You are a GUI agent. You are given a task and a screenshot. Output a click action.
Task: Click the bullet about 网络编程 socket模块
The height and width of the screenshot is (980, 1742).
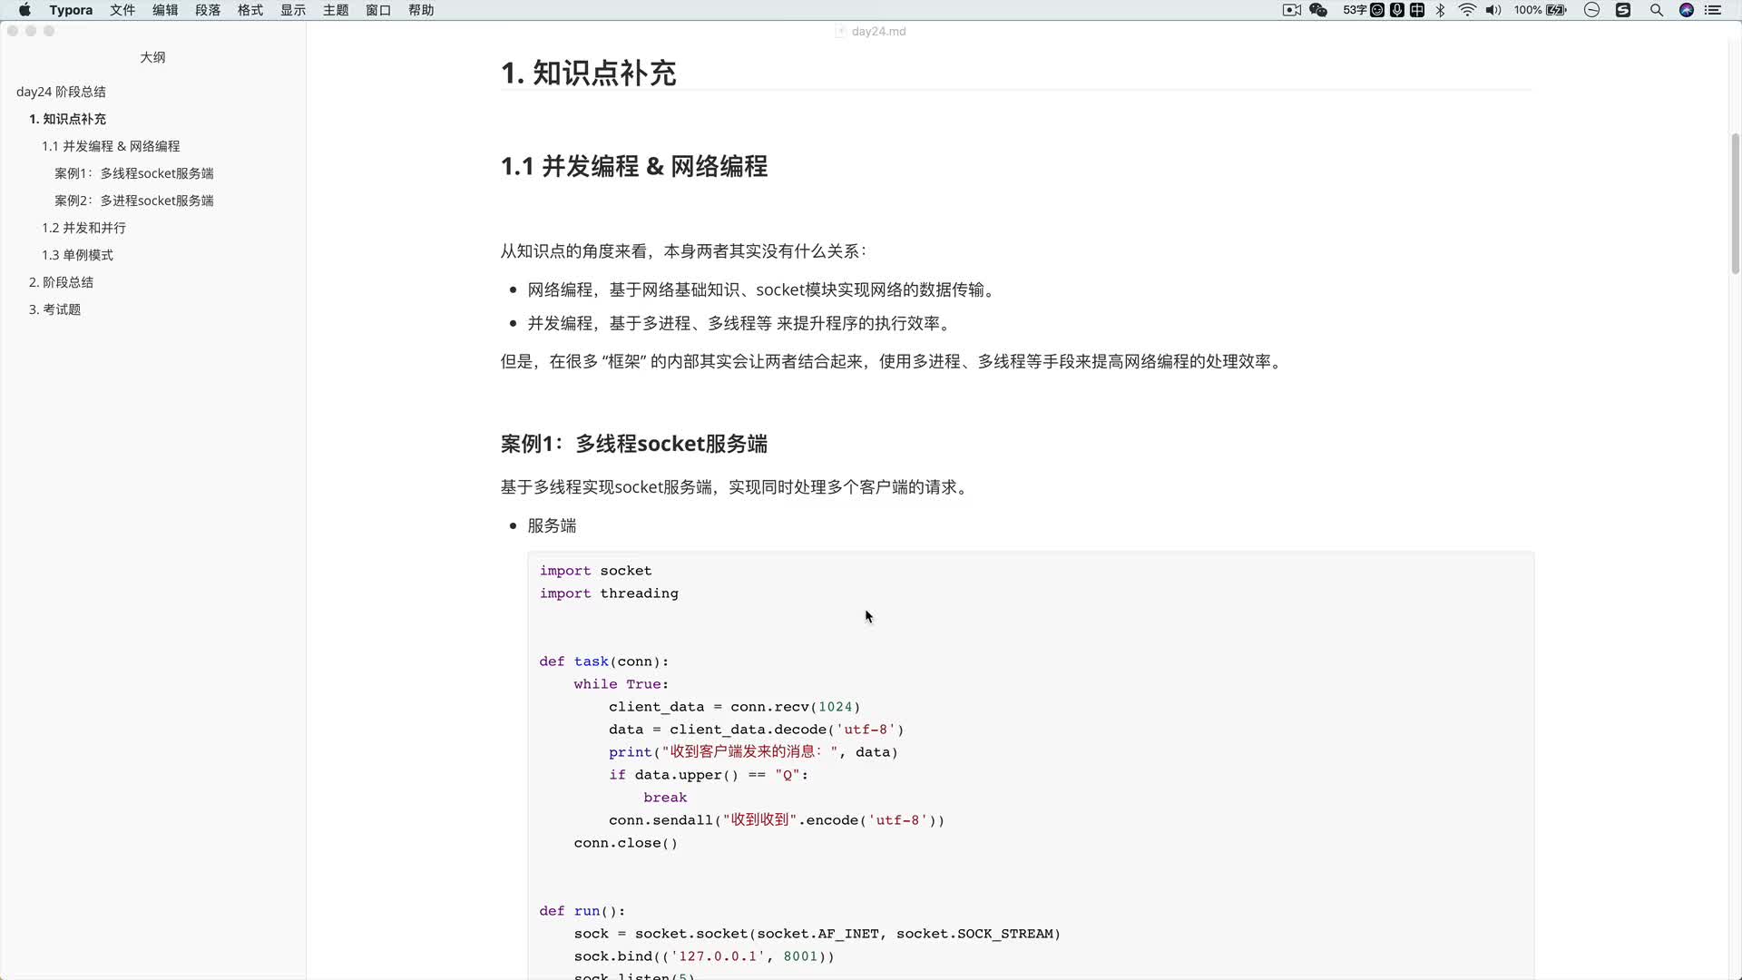click(763, 289)
